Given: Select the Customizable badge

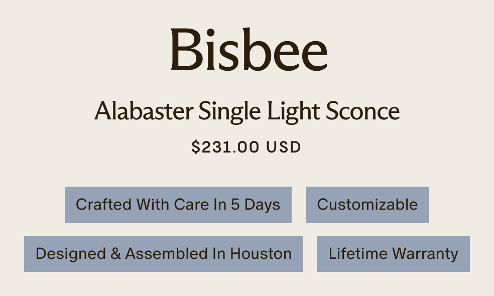Looking at the screenshot, I should click(367, 205).
